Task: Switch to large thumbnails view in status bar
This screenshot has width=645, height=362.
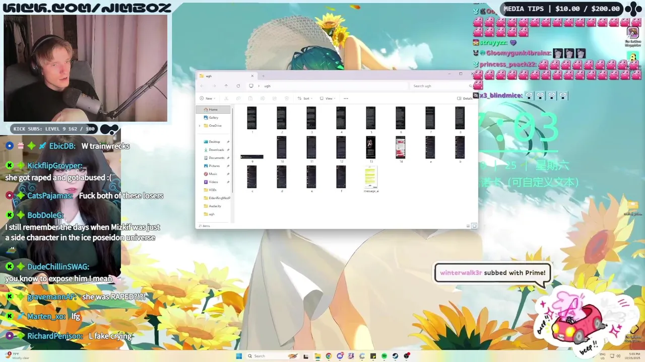Action: coord(474,226)
